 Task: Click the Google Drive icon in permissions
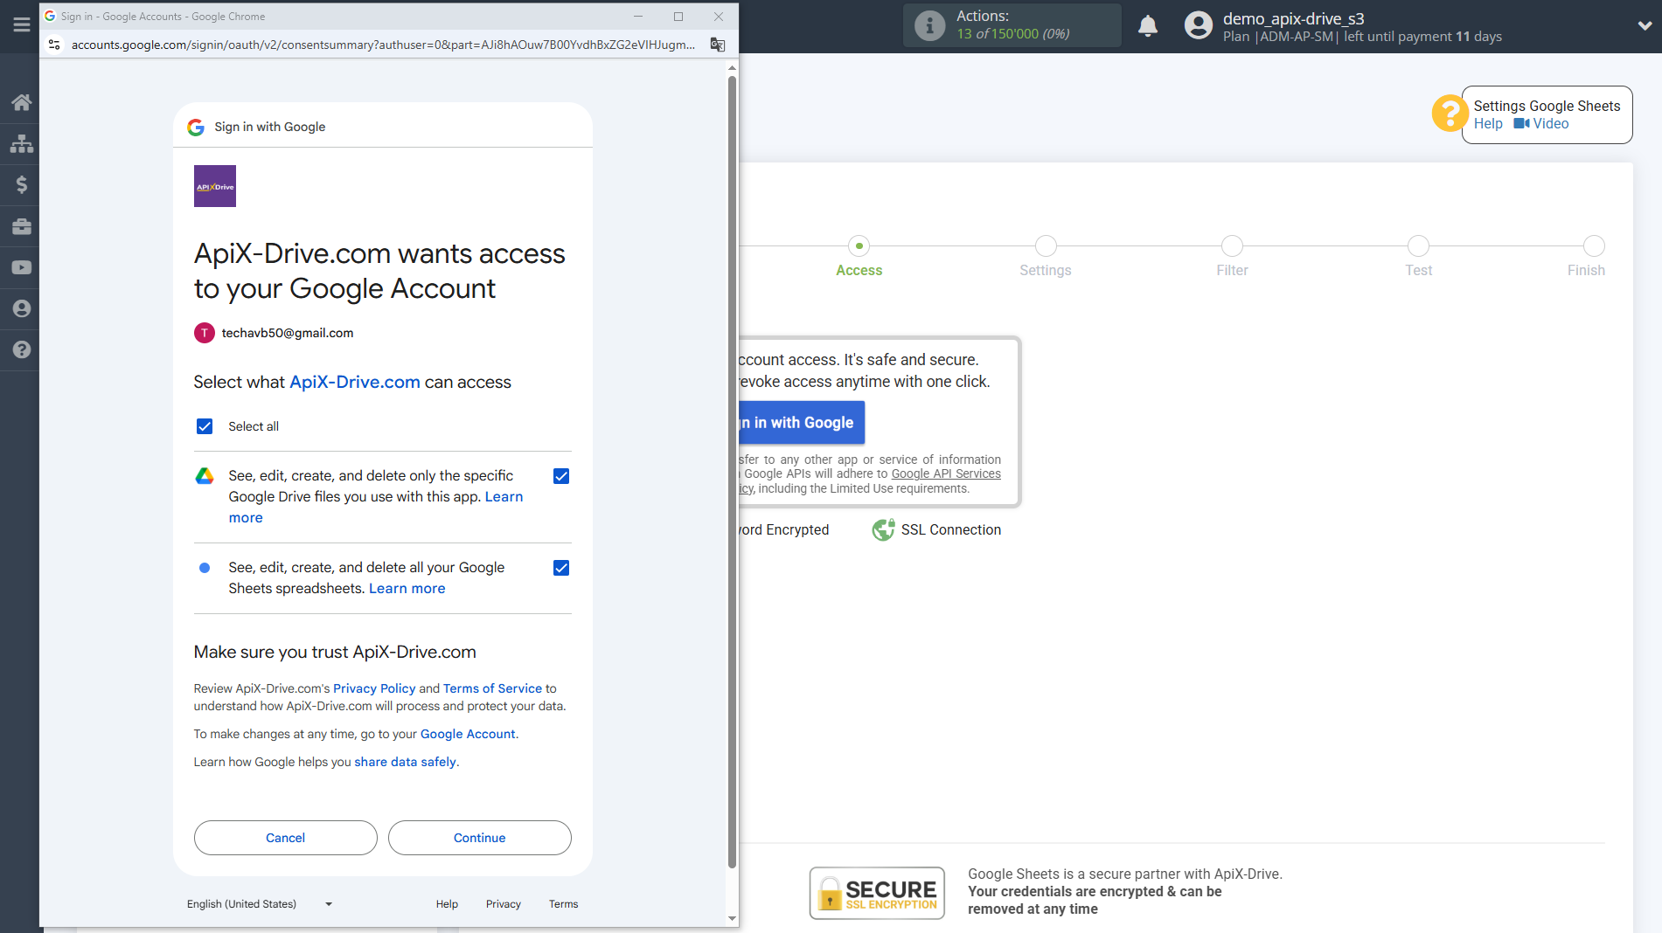tap(205, 476)
